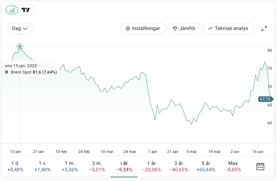Select the 3 år period tab
The image size is (277, 181).
point(179,166)
